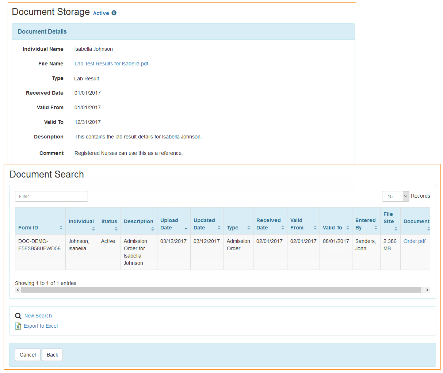Click the Back button
This screenshot has height=373, width=443.
[x=52, y=355]
